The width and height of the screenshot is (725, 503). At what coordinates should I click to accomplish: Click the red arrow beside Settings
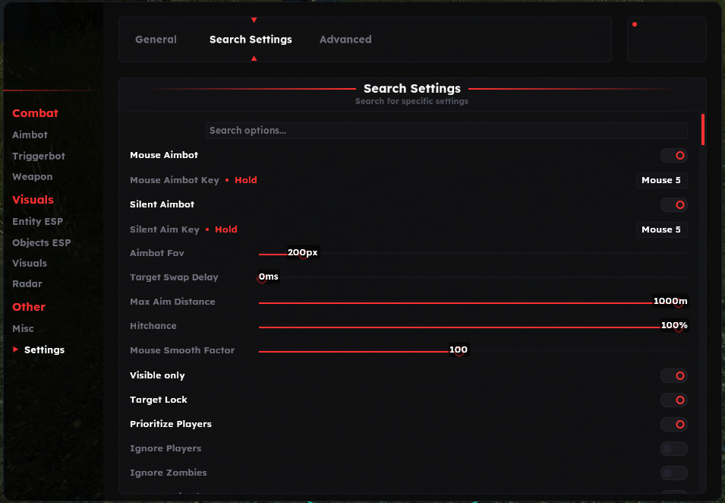16,350
